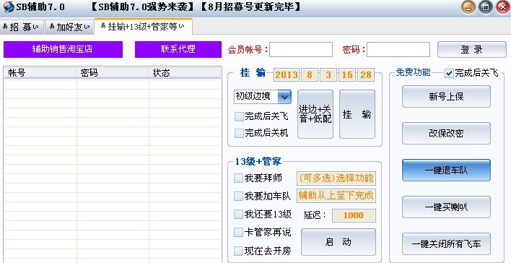Switch to the 招募 tab
This screenshot has width=511, height=263.
tap(22, 27)
